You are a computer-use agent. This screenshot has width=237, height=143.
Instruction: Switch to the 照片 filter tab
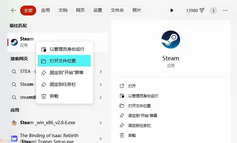(137, 11)
